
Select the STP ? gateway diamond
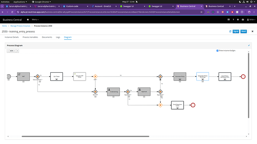tap(95, 76)
